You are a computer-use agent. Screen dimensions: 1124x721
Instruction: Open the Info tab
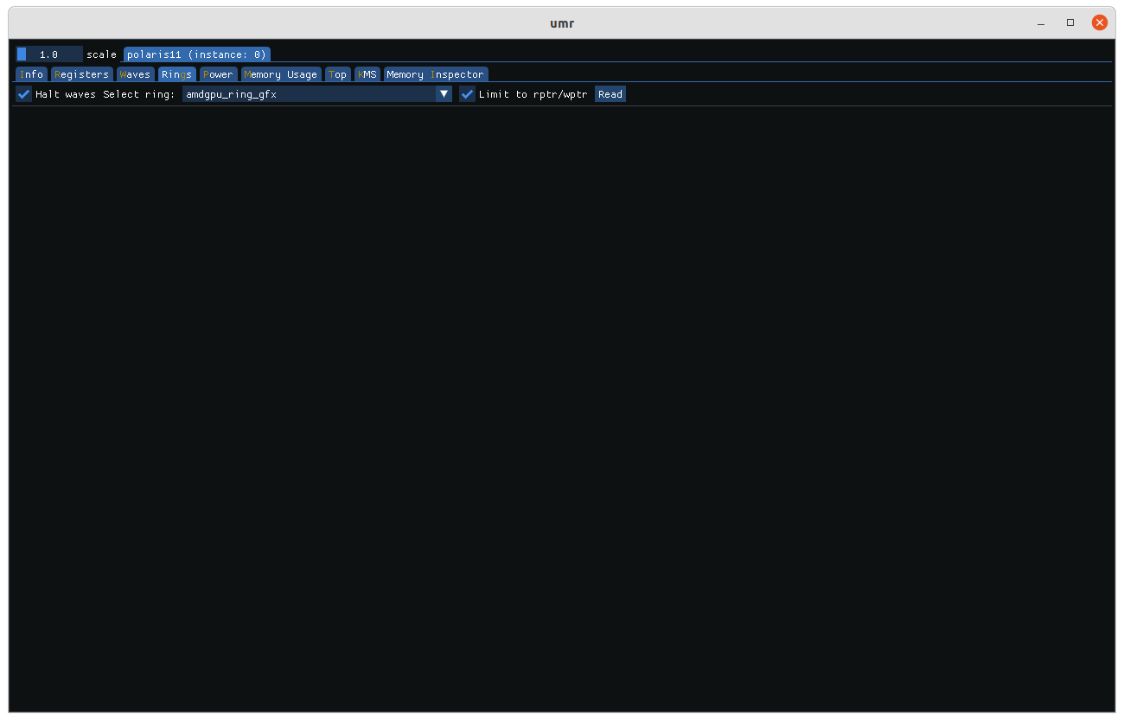(x=31, y=74)
